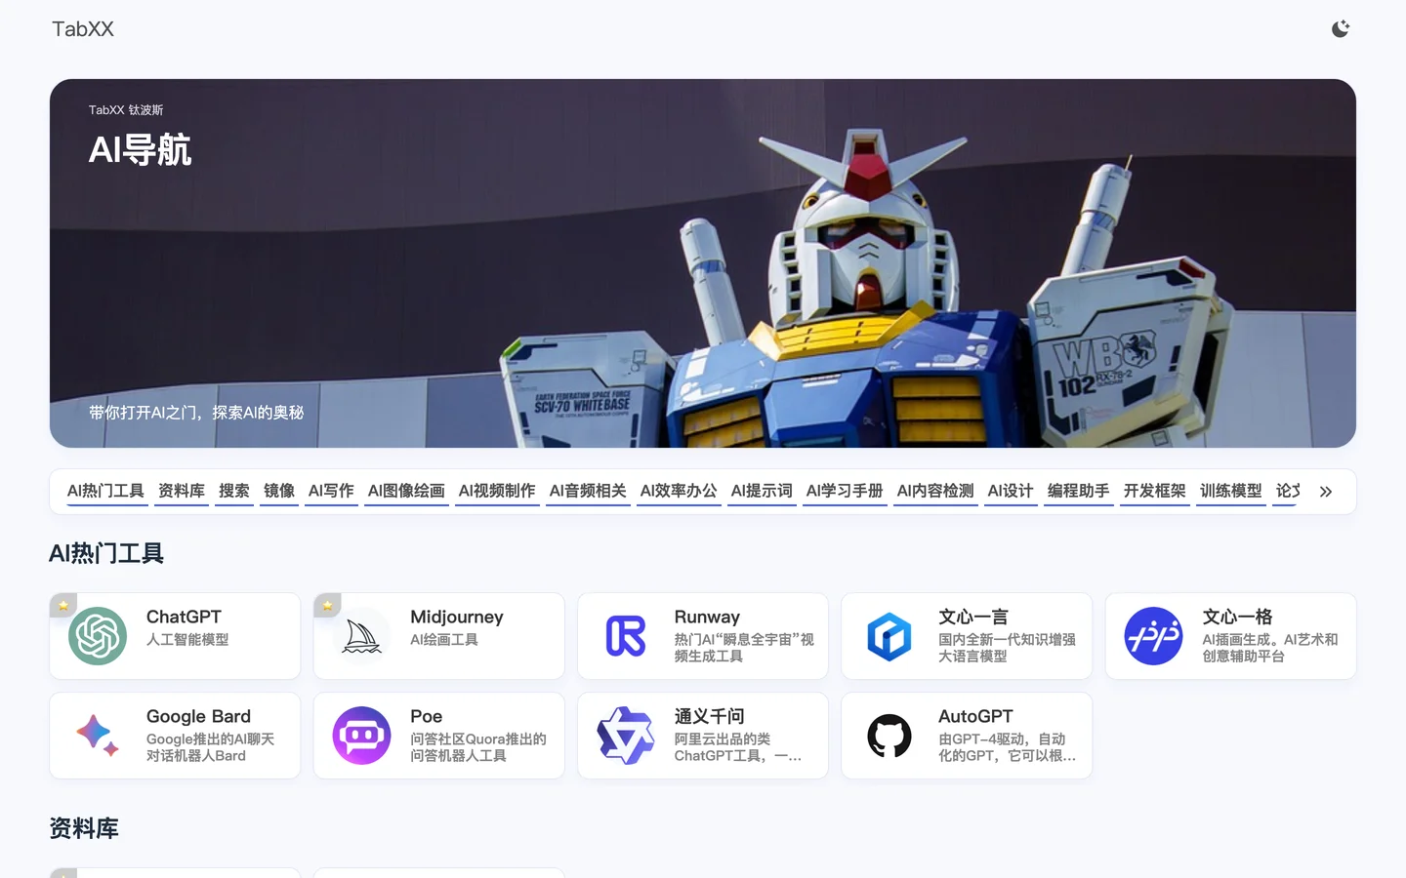Screen dimensions: 1406x878
Task: Click the Poe purple robot icon
Action: [361, 736]
